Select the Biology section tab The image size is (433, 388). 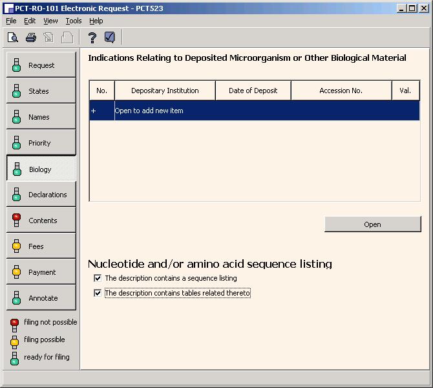[x=41, y=169]
